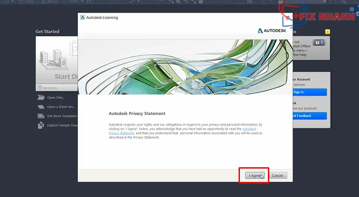Image resolution: width=359 pixels, height=197 pixels.
Task: Click Explore Sample Drawings link
Action: 63,125
